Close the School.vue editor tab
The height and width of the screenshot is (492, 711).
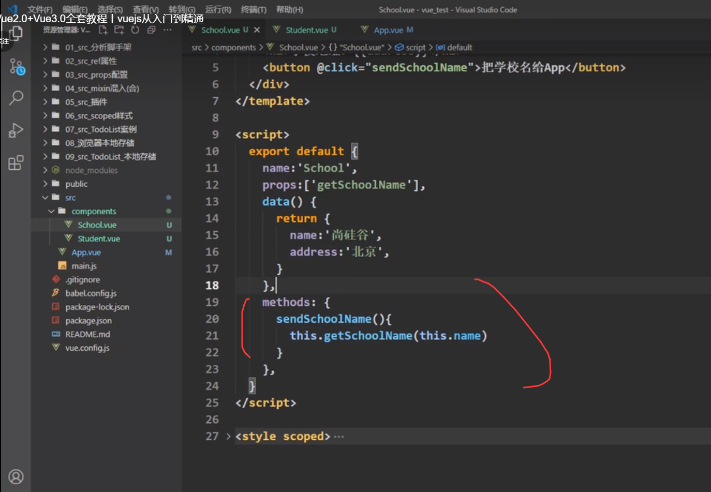(x=257, y=30)
